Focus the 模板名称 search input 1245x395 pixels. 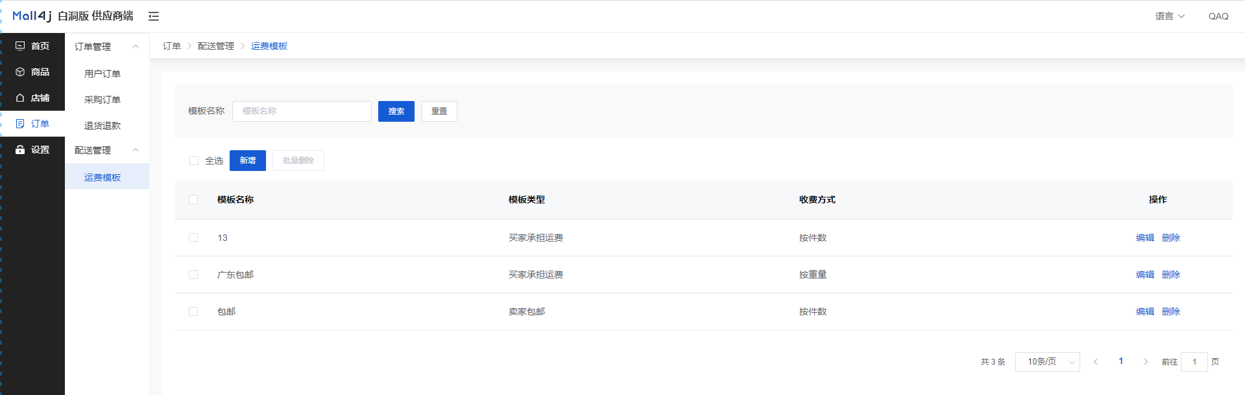[302, 111]
